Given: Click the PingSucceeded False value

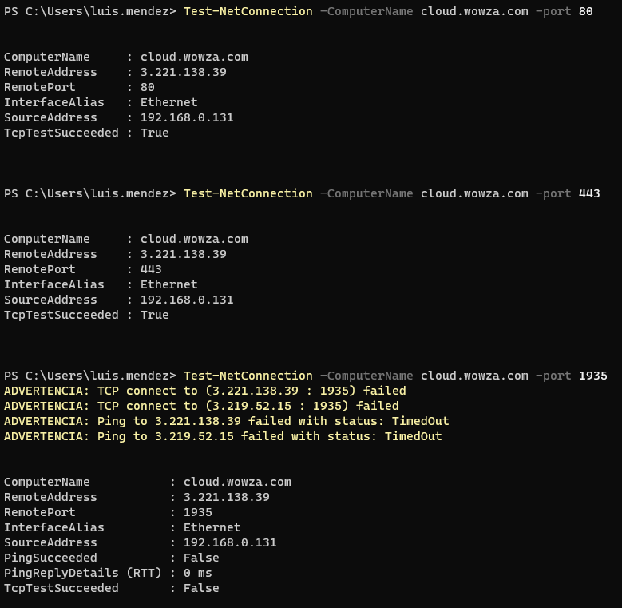Looking at the screenshot, I should (201, 558).
